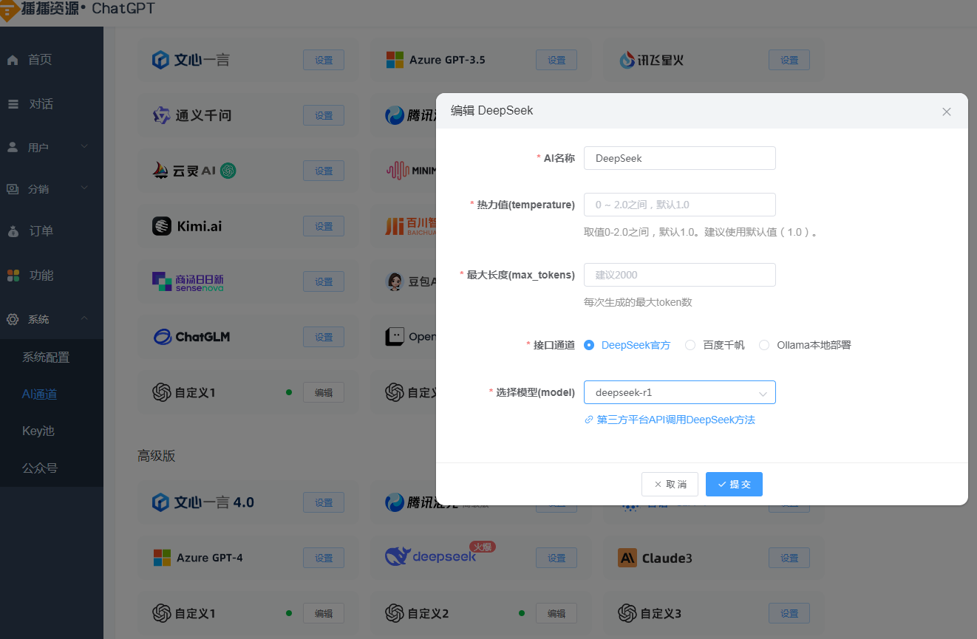Image resolution: width=977 pixels, height=639 pixels.
Task: Click the Azure GPT-4 Microsoft logo
Action: coord(161,558)
